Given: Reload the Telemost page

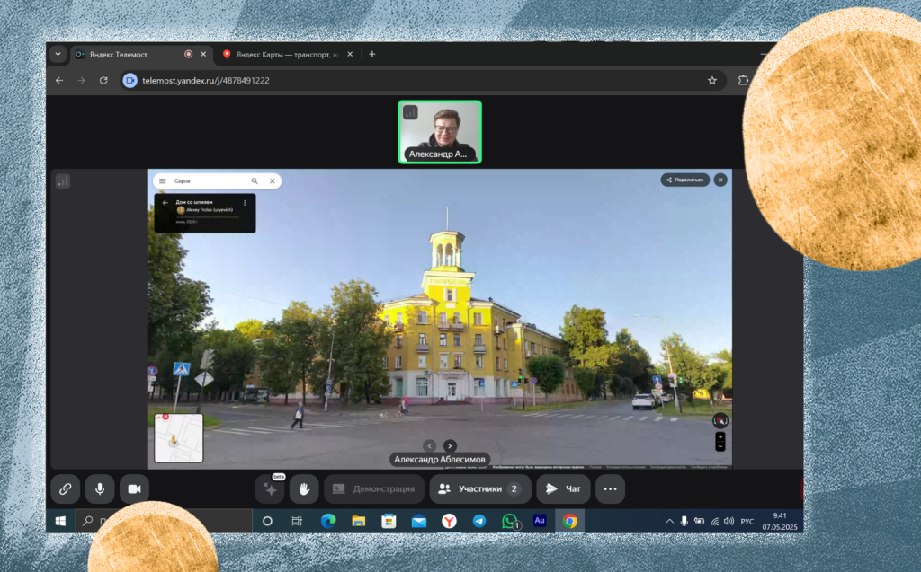Looking at the screenshot, I should [103, 81].
